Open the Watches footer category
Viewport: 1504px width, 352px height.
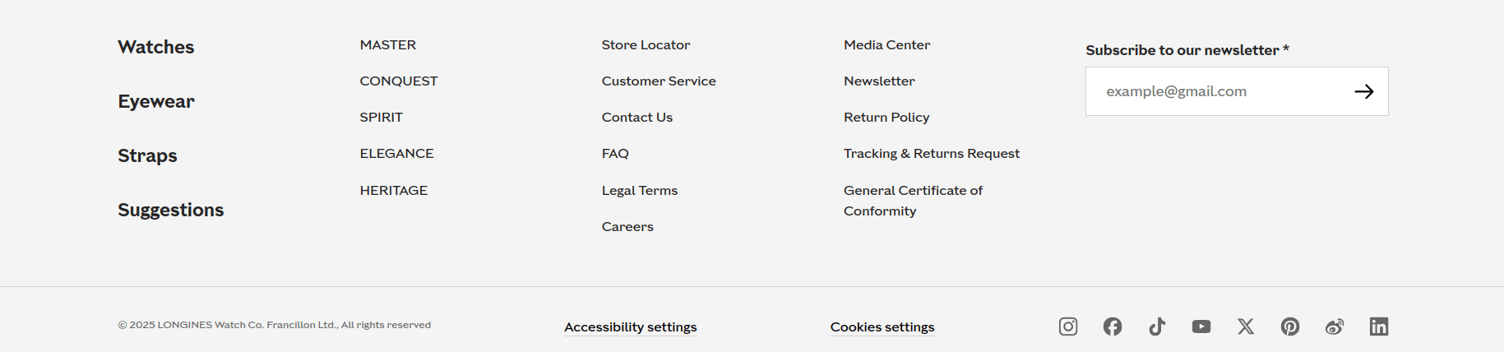[x=156, y=47]
